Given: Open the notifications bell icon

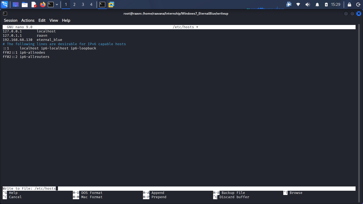Looking at the screenshot, I should [317, 5].
